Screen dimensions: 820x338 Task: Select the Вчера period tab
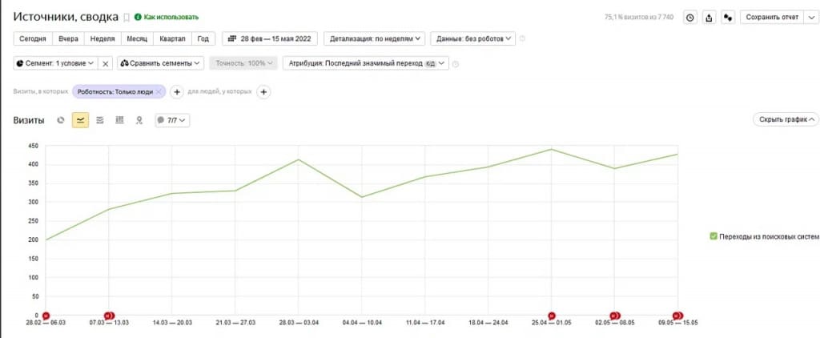click(68, 38)
